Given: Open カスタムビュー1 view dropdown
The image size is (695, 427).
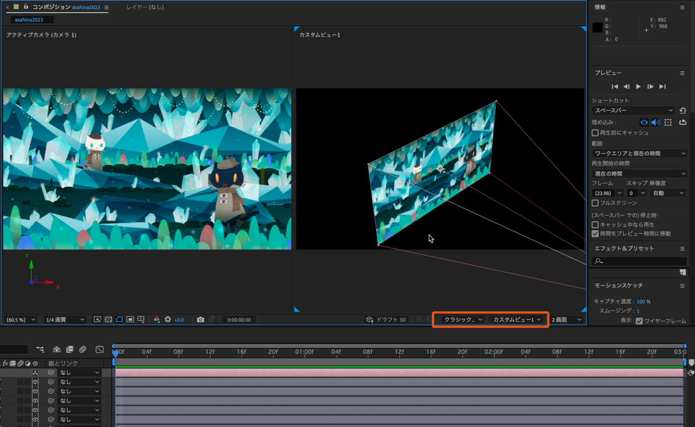Looking at the screenshot, I should [517, 320].
